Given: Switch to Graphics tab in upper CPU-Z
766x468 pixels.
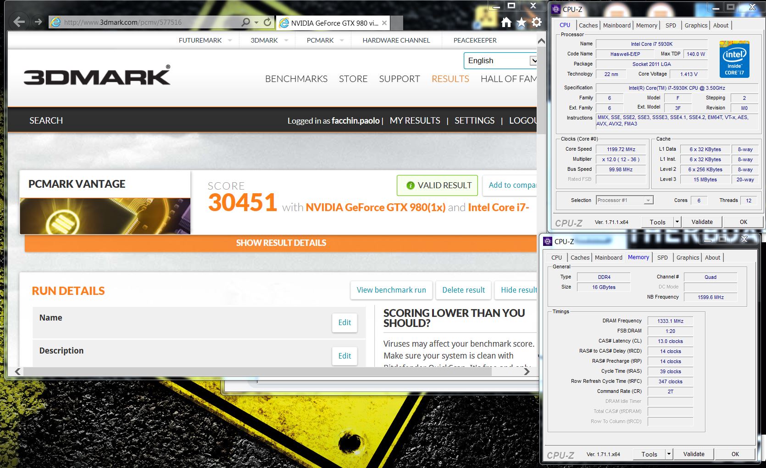Looking at the screenshot, I should point(696,26).
